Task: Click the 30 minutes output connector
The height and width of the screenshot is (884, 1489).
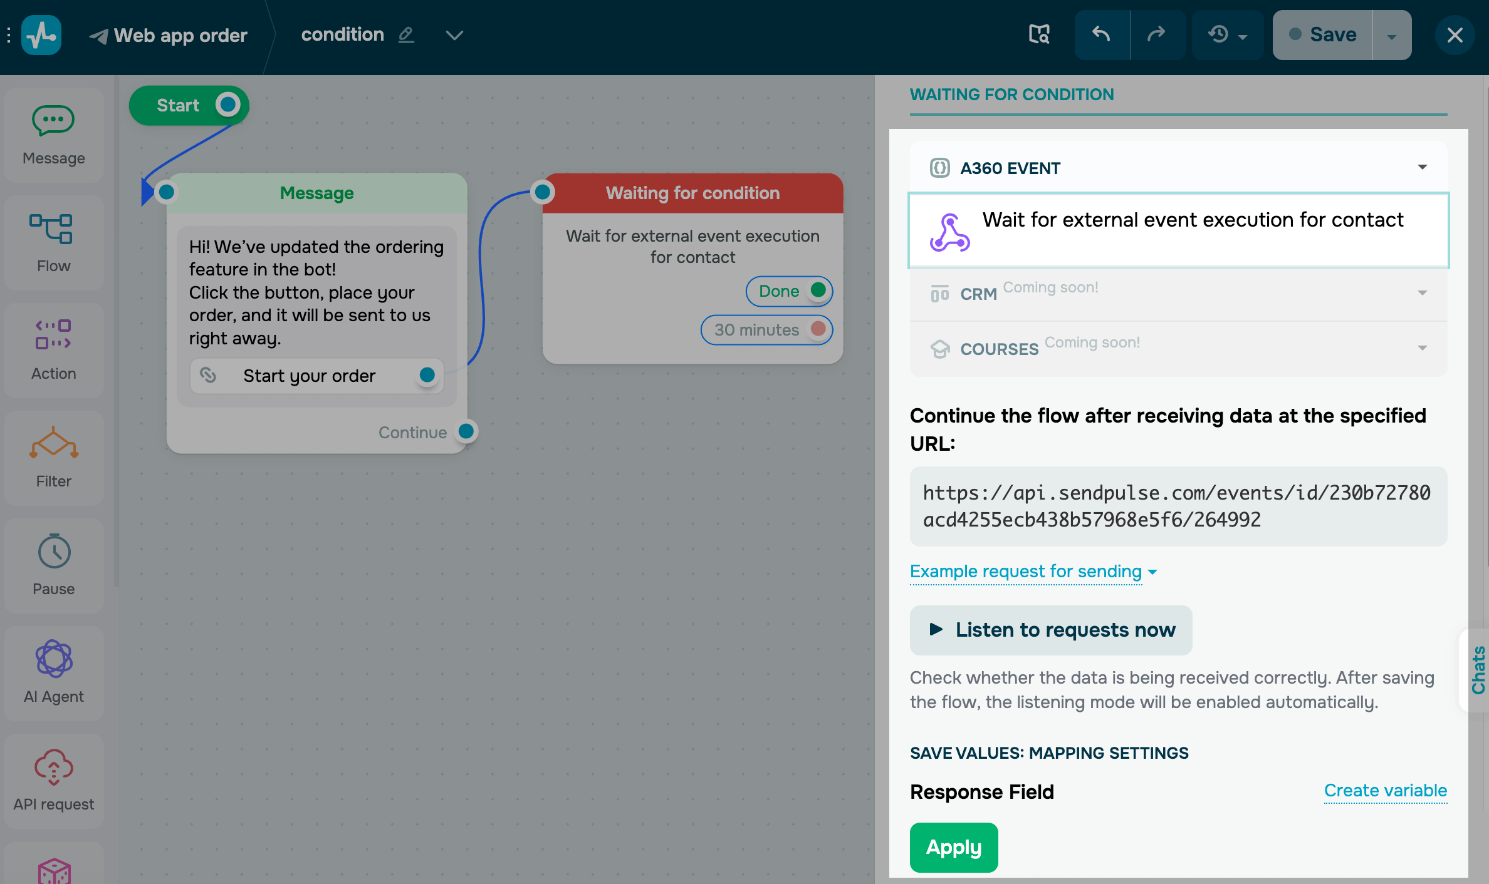Action: pyautogui.click(x=818, y=329)
